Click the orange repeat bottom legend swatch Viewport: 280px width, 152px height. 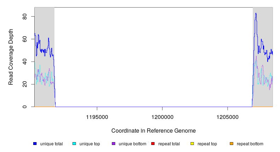232,144
